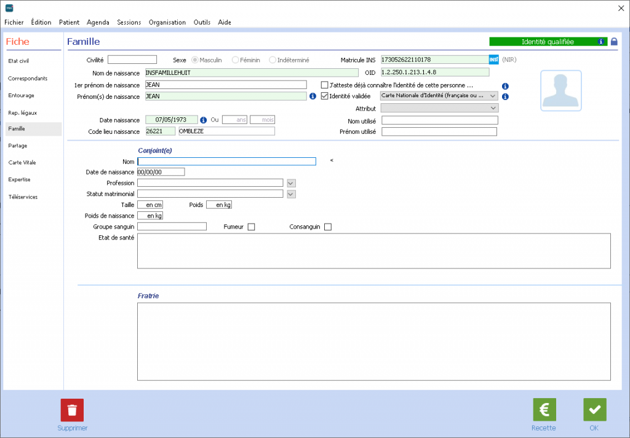The image size is (630, 438).
Task: Open the Patient menu
Action: tap(69, 23)
